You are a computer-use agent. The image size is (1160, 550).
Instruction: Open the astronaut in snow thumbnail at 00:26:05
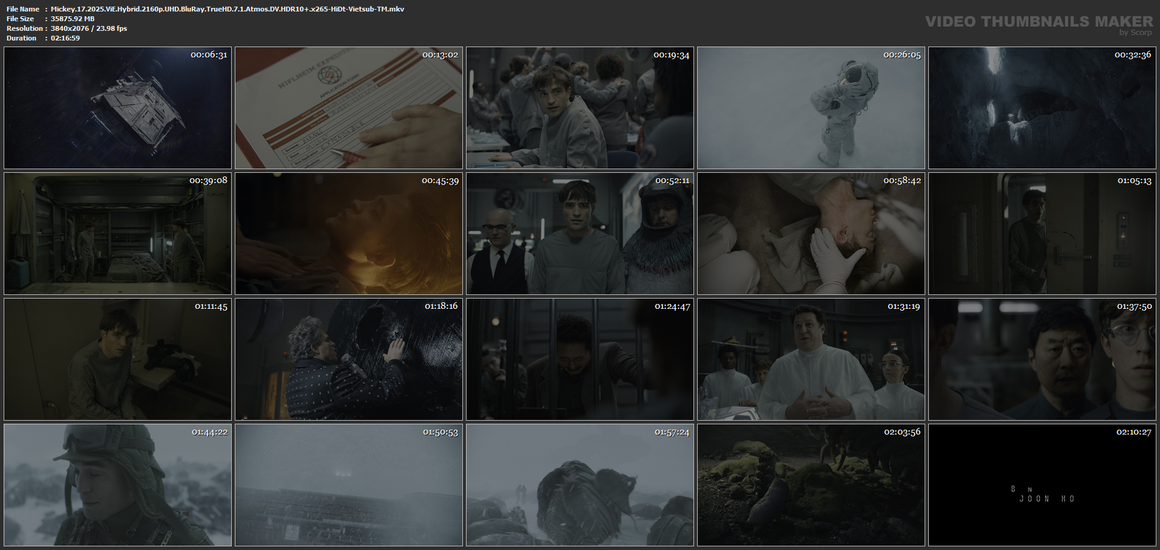pyautogui.click(x=811, y=108)
